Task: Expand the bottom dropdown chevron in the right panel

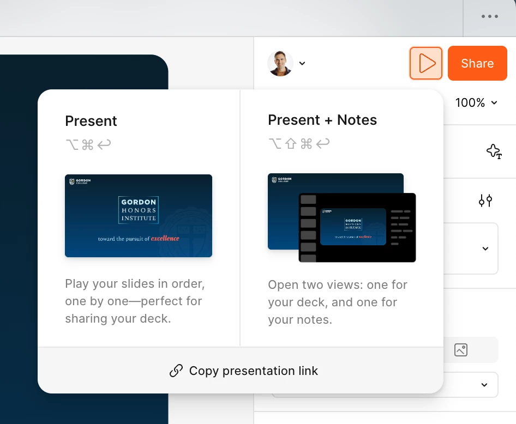Action: (484, 385)
